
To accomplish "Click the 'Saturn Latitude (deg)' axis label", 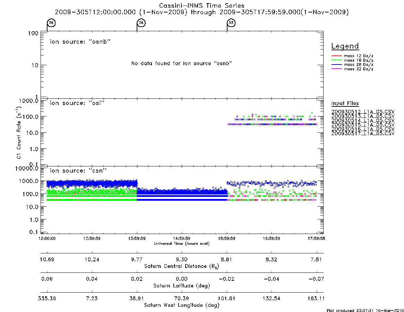I will coord(182,286).
